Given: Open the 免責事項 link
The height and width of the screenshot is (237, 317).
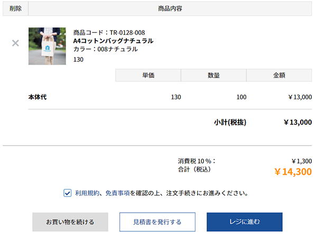Looking at the screenshot, I should pyautogui.click(x=117, y=193).
